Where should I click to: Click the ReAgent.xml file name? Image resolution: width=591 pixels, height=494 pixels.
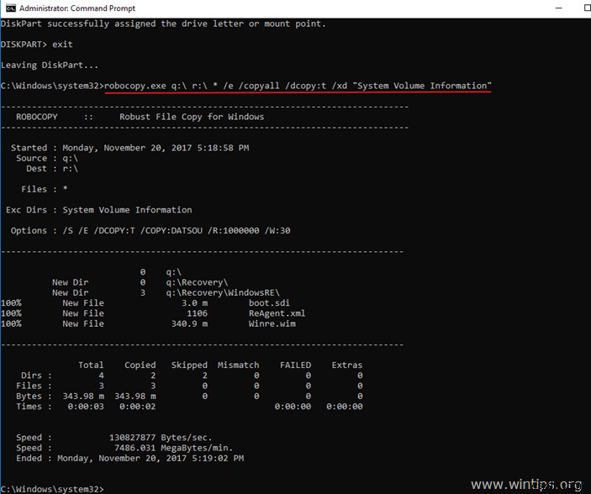(x=277, y=313)
